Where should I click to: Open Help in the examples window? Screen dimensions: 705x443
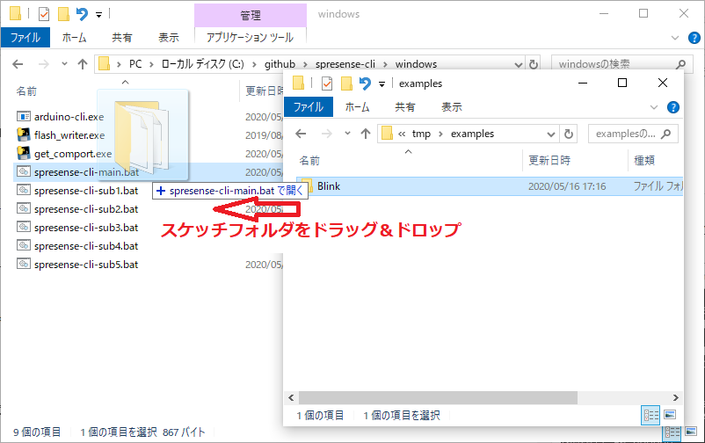(x=673, y=107)
